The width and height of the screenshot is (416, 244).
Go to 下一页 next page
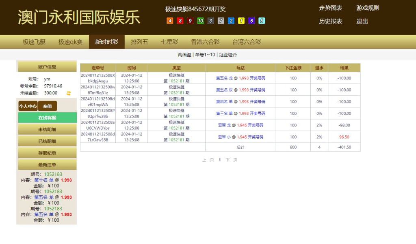[232, 160]
